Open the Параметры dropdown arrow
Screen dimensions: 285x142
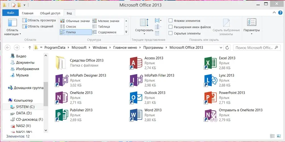click(x=252, y=34)
